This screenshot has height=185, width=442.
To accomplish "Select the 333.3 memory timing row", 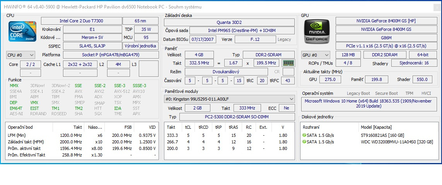I will (229, 135).
